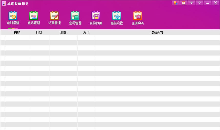Open help via the question mark button
Viewport: 220px width, 130px height.
tap(199, 3)
